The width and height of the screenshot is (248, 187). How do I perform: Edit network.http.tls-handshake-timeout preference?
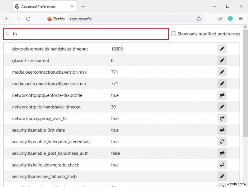click(x=222, y=107)
